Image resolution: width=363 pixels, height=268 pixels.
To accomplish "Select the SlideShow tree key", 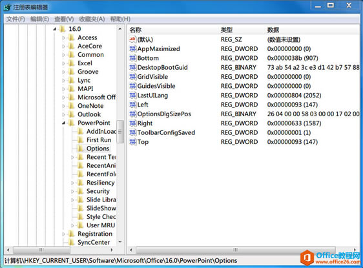I will tap(101, 209).
